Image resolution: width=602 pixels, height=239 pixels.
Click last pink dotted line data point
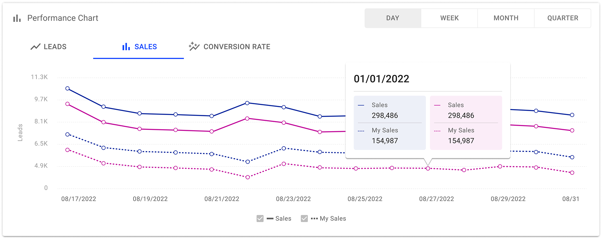click(572, 173)
